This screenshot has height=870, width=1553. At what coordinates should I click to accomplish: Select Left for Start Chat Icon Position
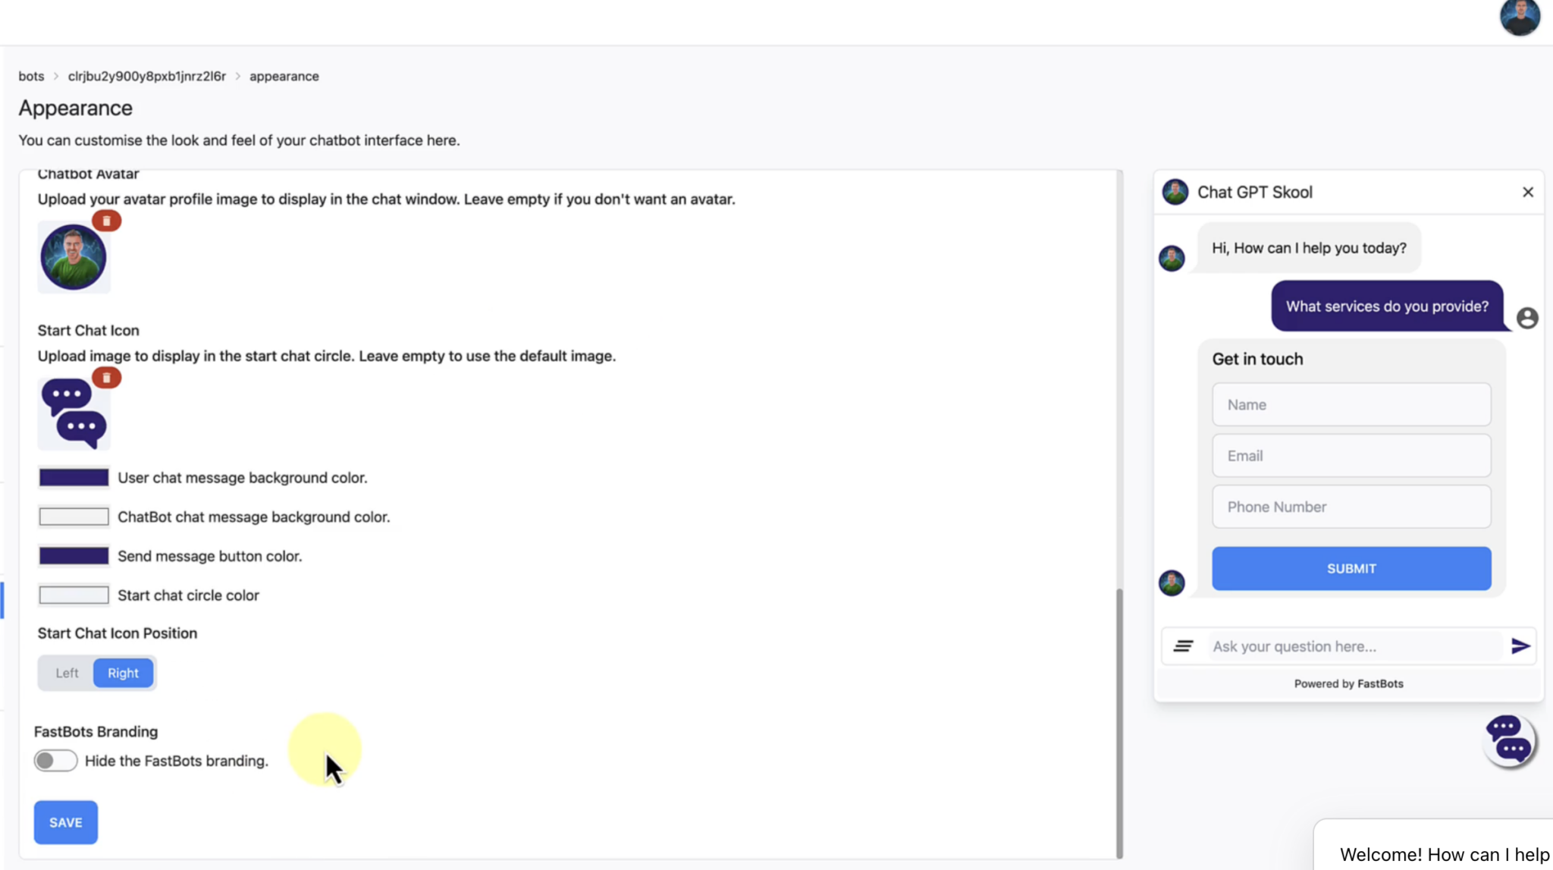point(66,673)
